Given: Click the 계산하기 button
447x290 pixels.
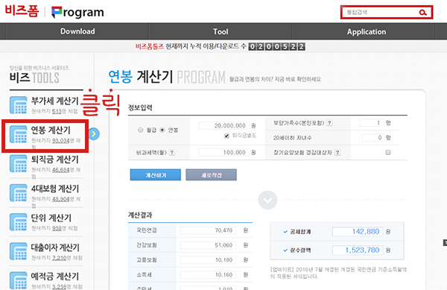Looking at the screenshot, I should click(156, 174).
